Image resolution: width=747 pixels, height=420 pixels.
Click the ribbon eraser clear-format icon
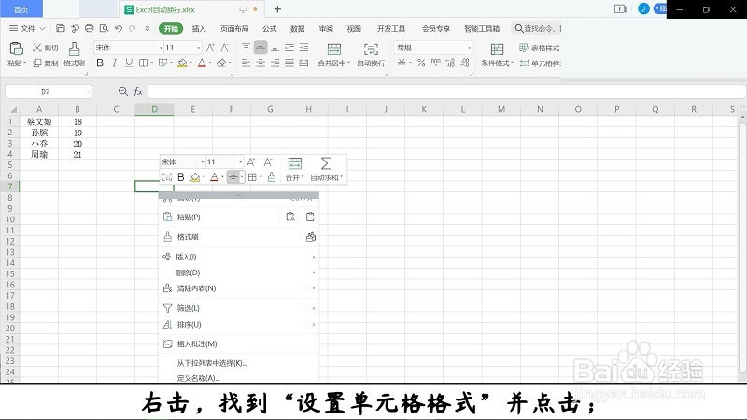point(221,63)
